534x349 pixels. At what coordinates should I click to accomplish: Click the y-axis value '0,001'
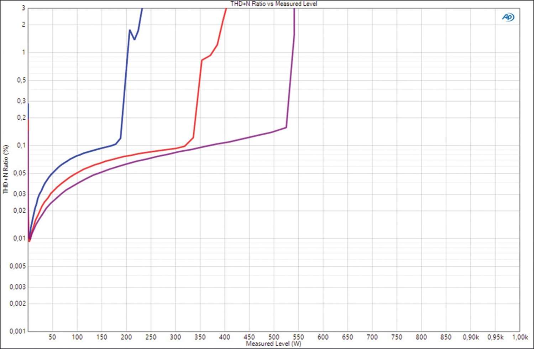[x=18, y=331]
